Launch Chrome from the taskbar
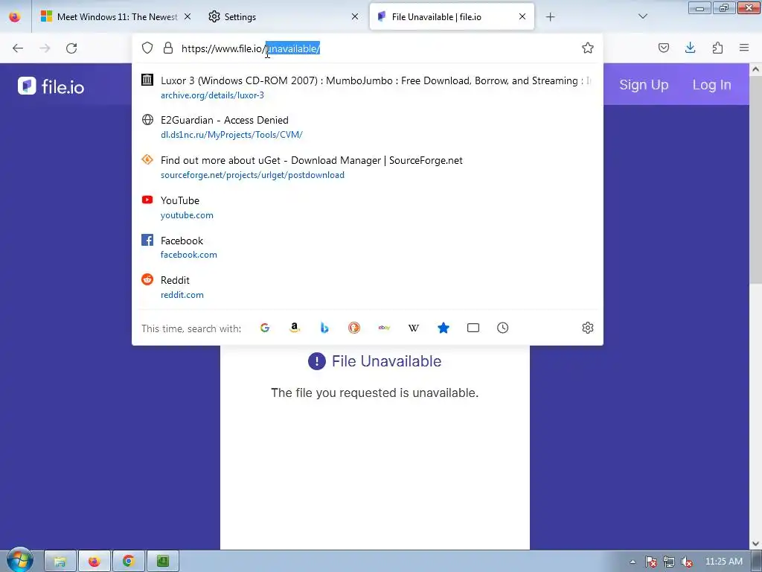The image size is (762, 572). (x=128, y=562)
